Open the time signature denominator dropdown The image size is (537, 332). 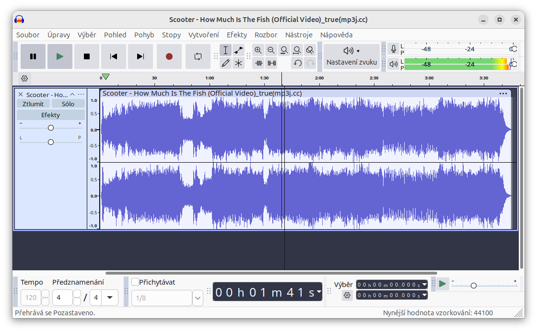(x=109, y=298)
